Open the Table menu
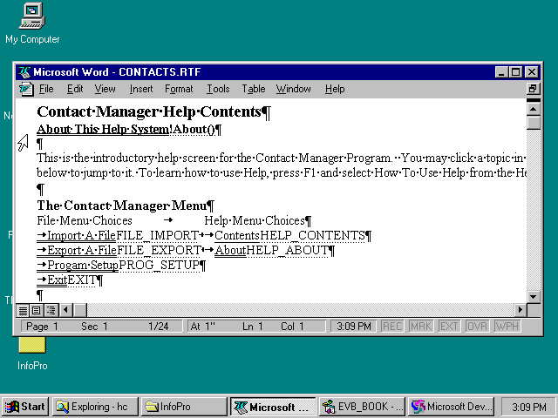 254,89
